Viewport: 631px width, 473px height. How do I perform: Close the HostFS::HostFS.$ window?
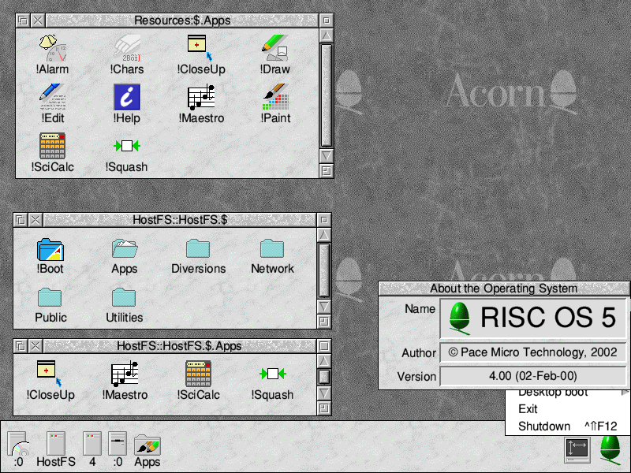[x=35, y=220]
